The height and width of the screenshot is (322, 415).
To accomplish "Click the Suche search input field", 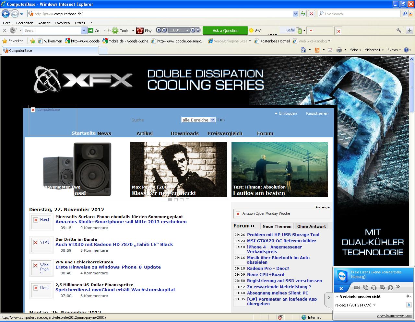I will [x=154, y=120].
